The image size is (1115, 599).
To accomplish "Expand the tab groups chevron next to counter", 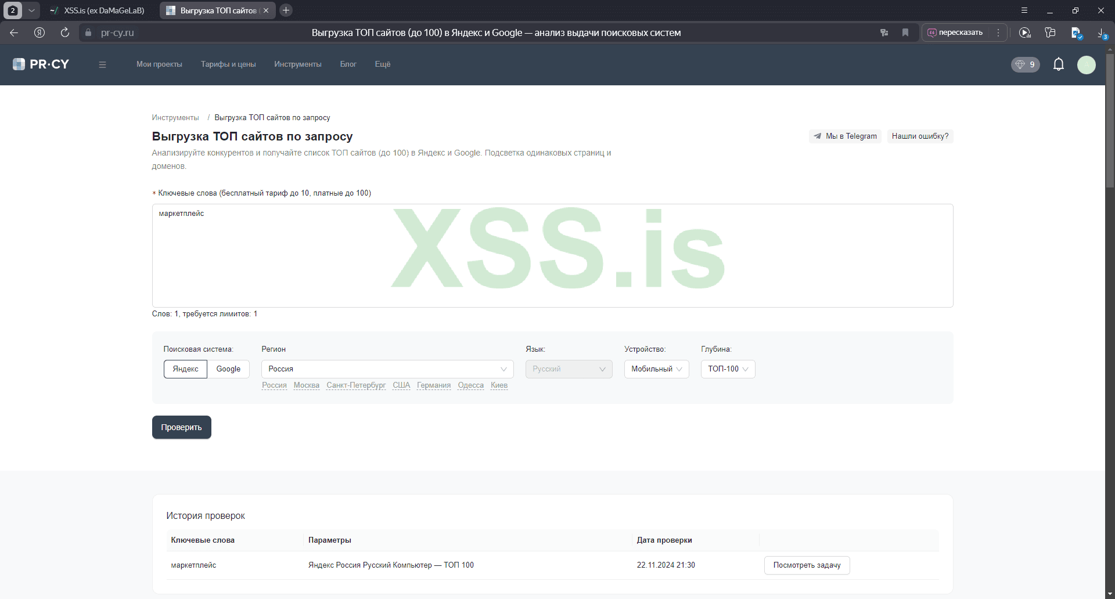I will (31, 10).
